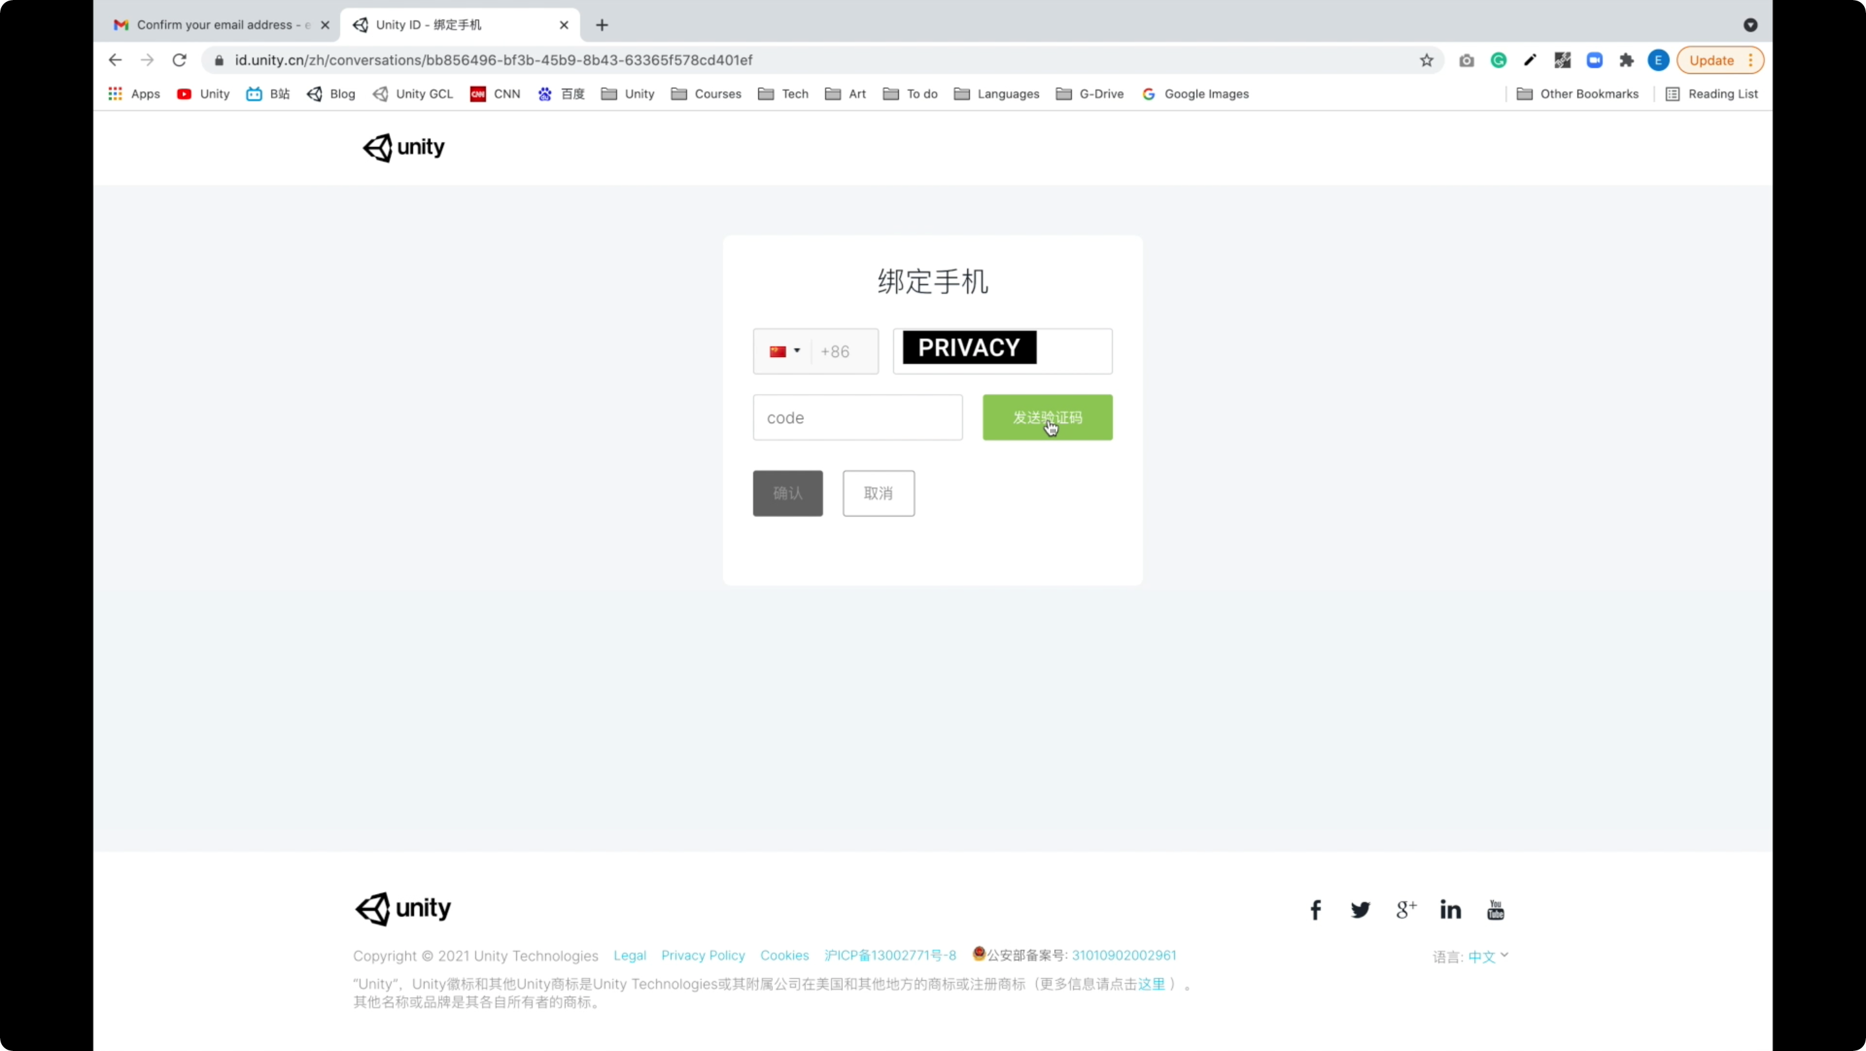Open the Languages bookmarks folder

996,94
